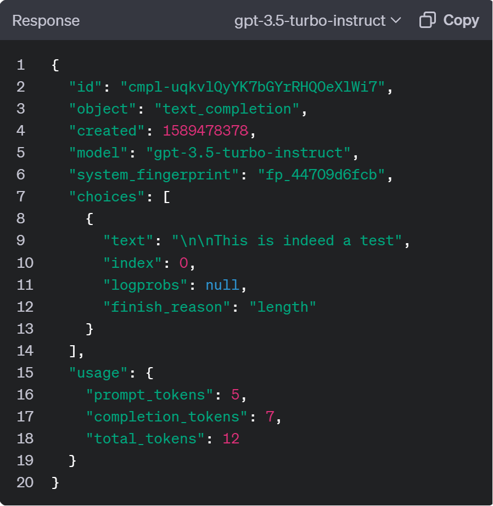Click the "usage" key on line 15

click(x=98, y=373)
